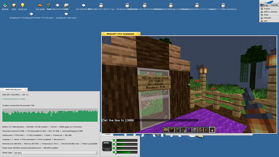Toggle CPU 3 in Pulse
Image resolution: width=279 pixels, height=157 pixels.
coord(114,148)
